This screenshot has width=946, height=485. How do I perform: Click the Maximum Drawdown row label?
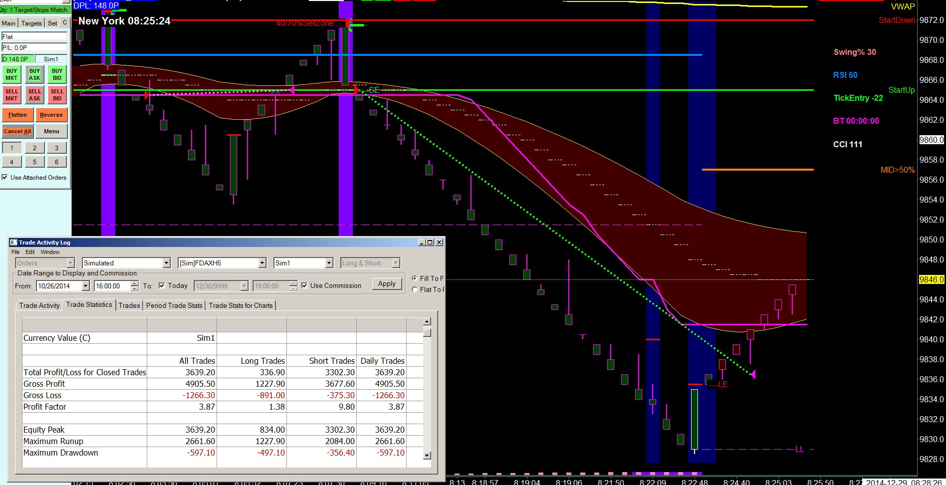click(61, 453)
